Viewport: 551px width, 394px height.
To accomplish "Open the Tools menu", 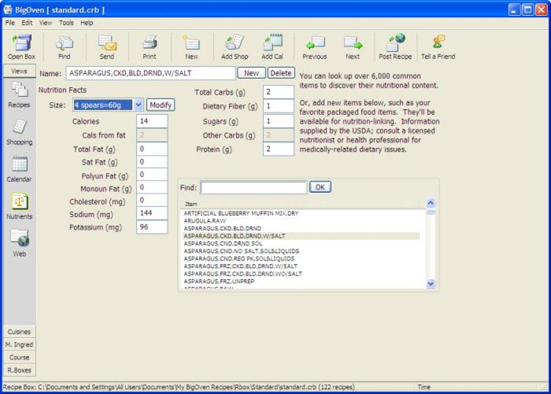I will click(66, 23).
